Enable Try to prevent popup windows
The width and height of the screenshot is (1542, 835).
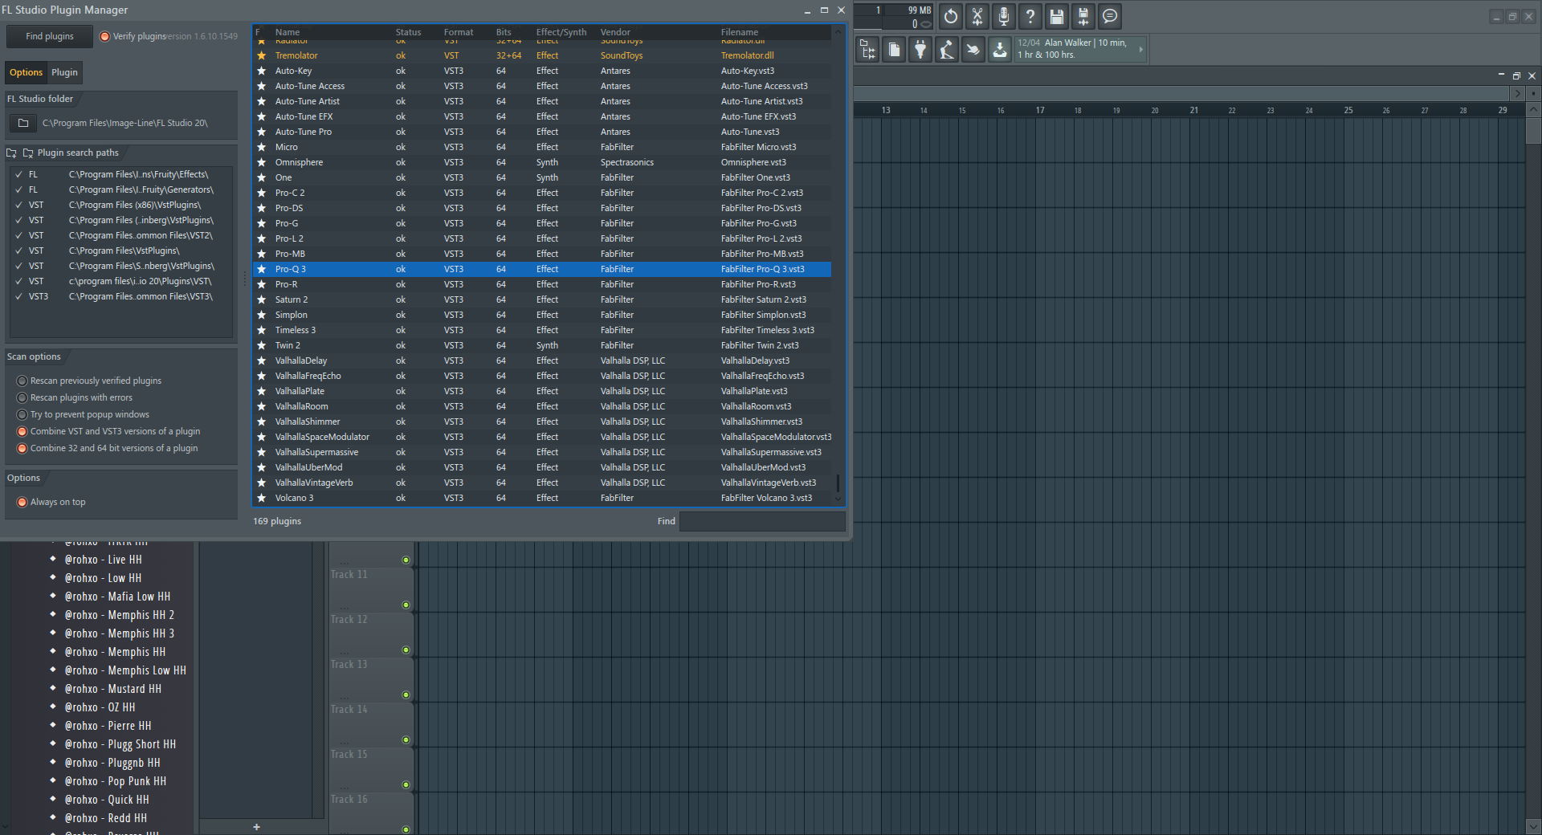(x=22, y=414)
